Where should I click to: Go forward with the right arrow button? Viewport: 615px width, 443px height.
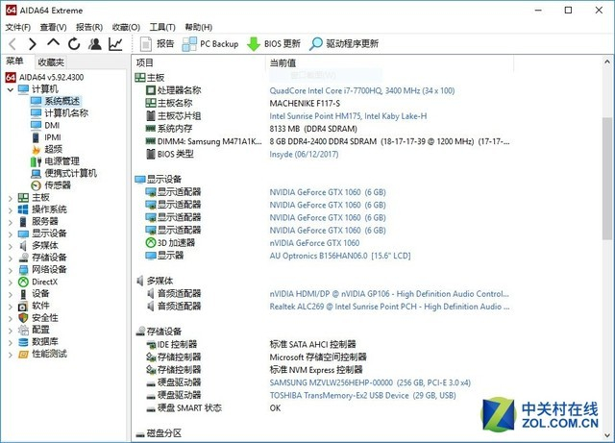(33, 44)
